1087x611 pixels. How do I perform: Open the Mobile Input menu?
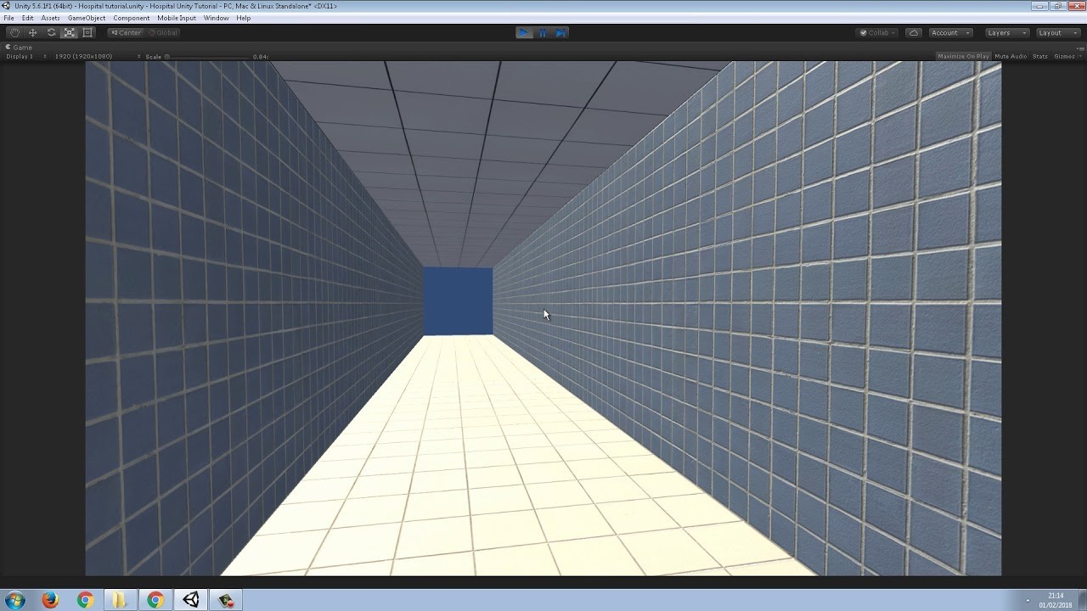tap(177, 18)
